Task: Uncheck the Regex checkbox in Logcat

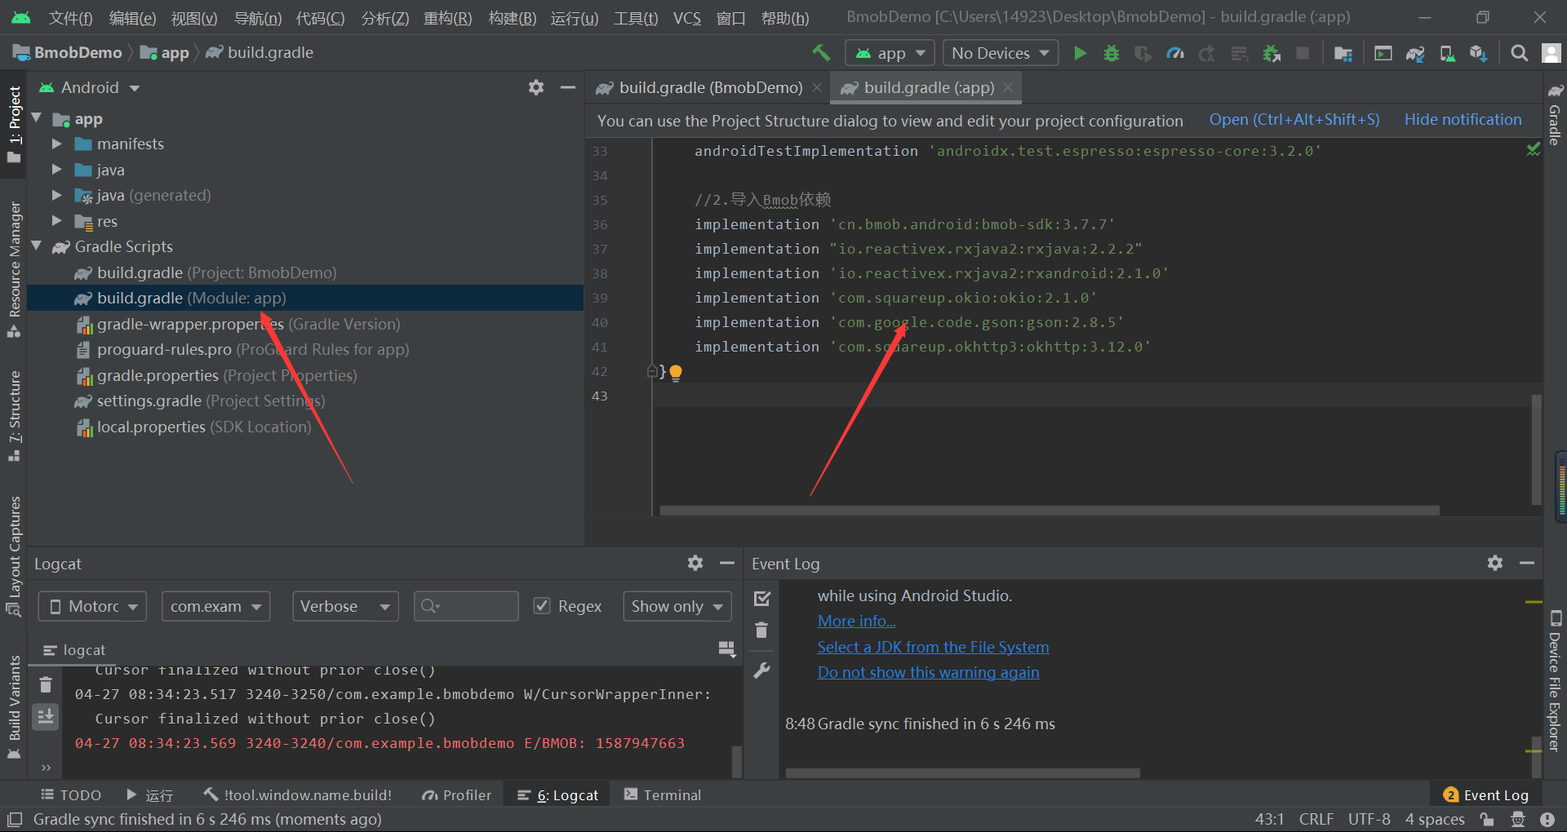Action: click(542, 605)
